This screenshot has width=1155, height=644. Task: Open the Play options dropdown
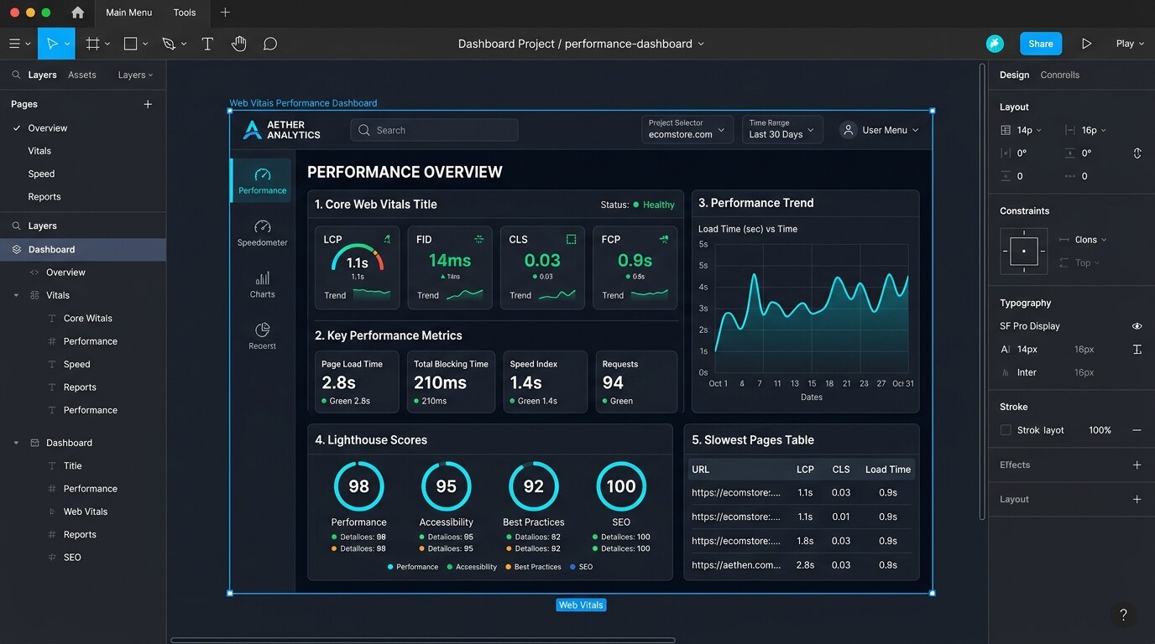tap(1130, 44)
